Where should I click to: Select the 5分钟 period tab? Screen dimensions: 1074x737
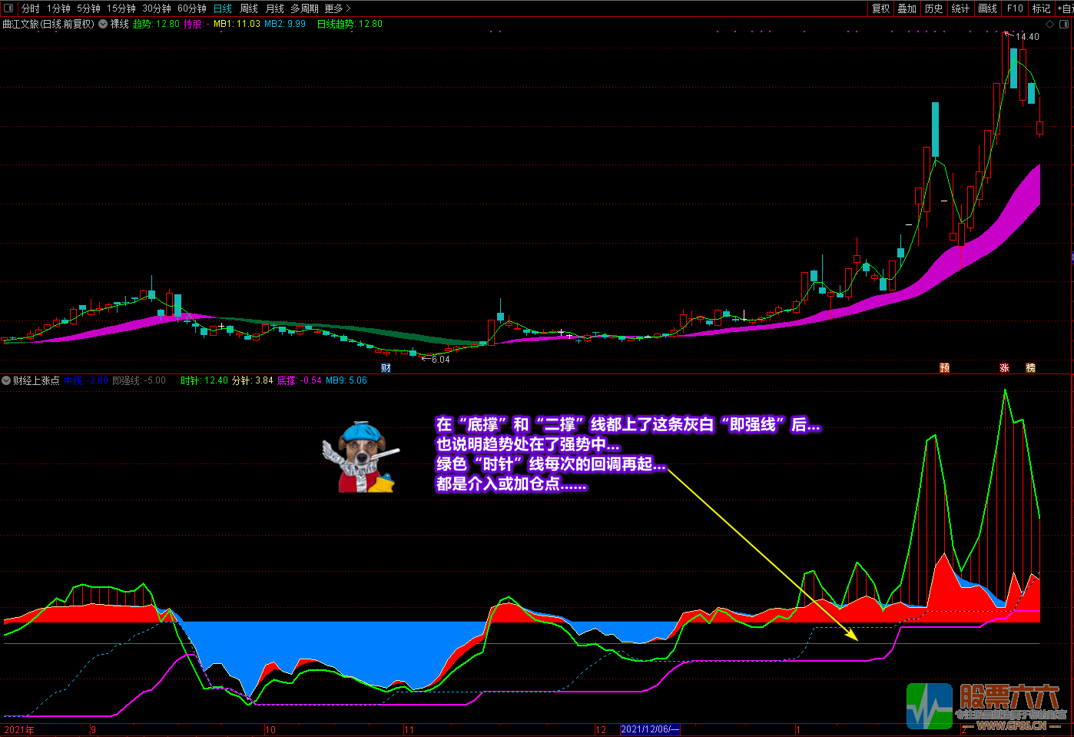pos(88,8)
